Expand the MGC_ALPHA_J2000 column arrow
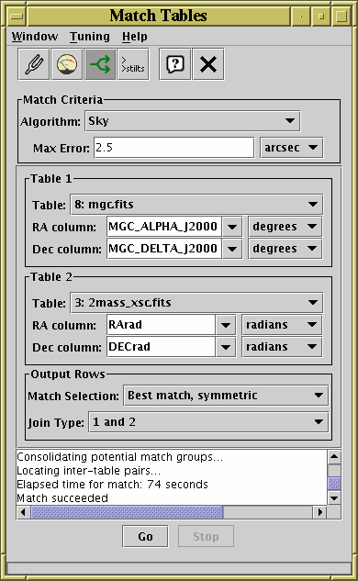 click(x=232, y=227)
